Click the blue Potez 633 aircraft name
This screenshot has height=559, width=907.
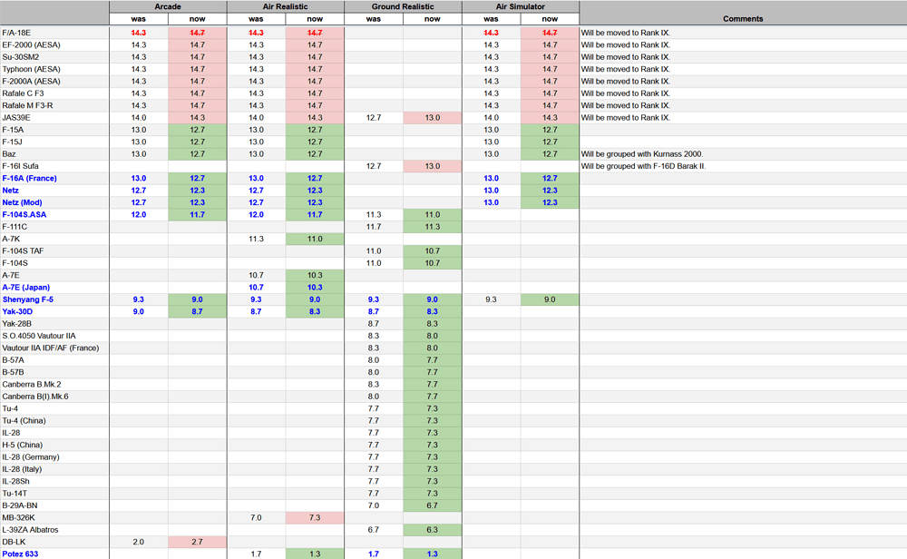click(20, 554)
